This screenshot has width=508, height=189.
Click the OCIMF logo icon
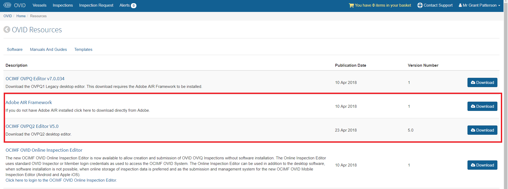pos(7,5)
